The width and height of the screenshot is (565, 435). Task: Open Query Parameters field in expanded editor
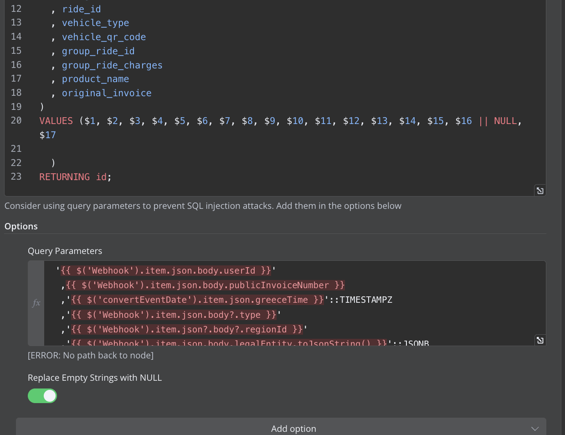point(540,340)
